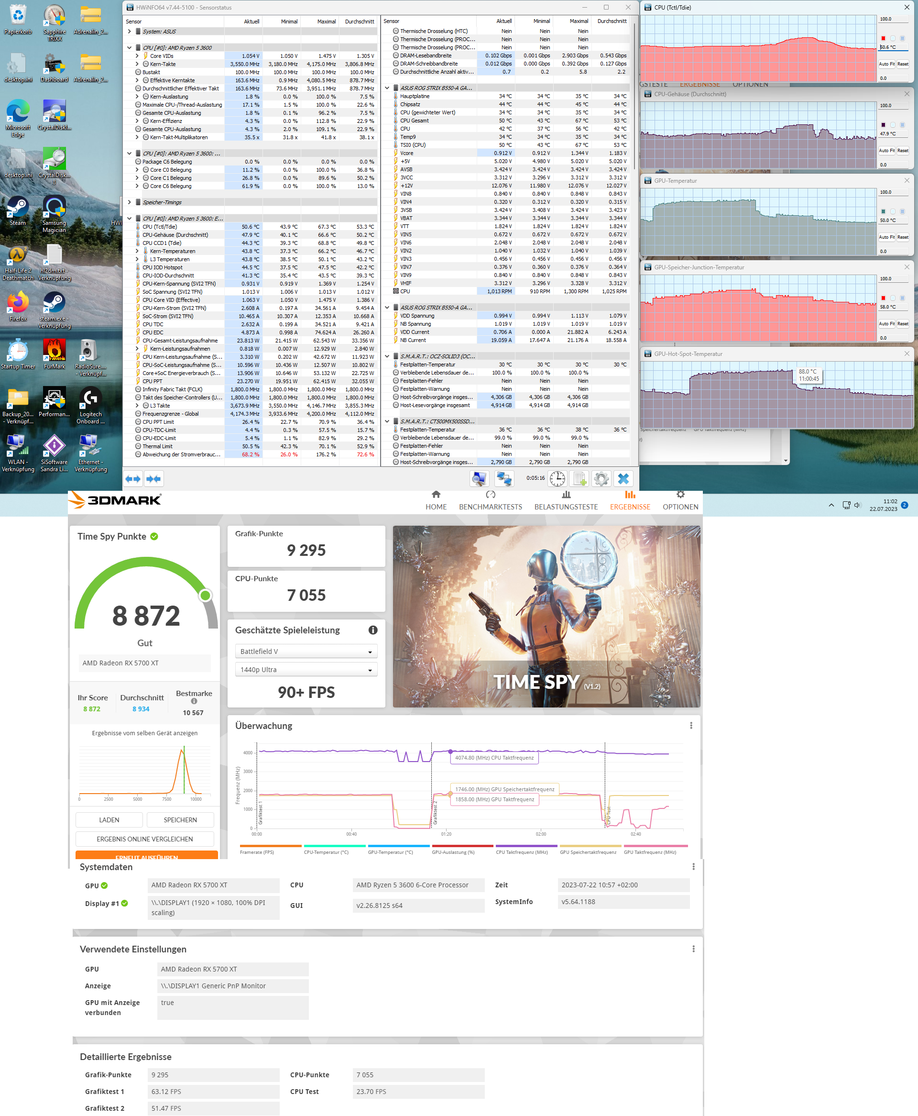Expand the System: ASUS tree node
The image size is (918, 1116).
click(x=129, y=32)
